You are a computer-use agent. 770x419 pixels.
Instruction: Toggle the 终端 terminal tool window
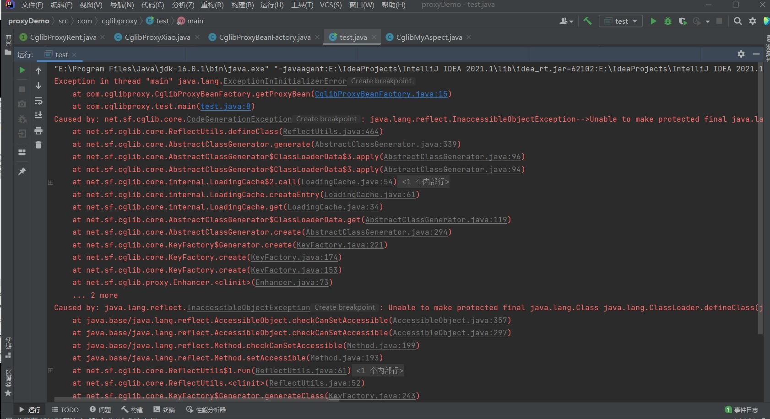164,409
